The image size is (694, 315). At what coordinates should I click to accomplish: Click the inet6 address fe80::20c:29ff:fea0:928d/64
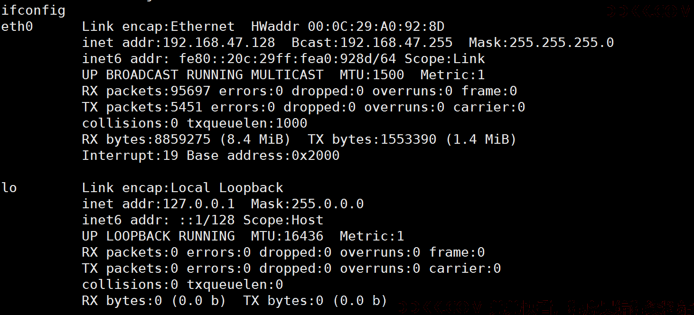click(x=288, y=59)
